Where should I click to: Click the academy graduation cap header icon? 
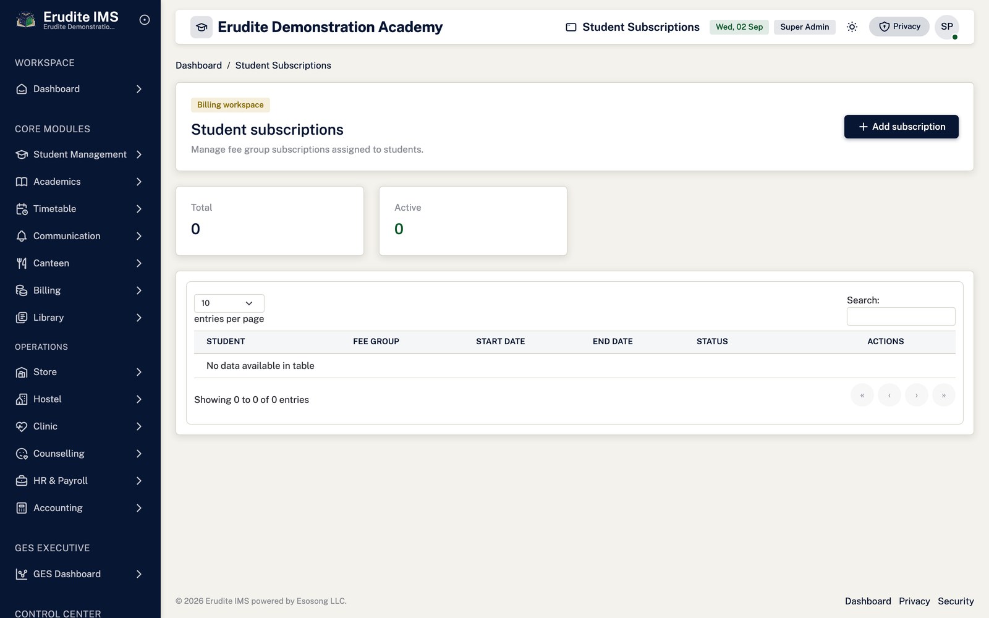[202, 27]
